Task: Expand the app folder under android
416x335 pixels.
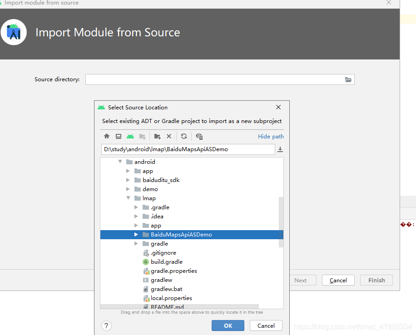Action: pos(128,171)
